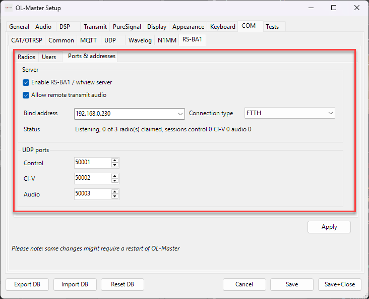The image size is (369, 299).
Task: Click the Save+Close button
Action: click(340, 284)
